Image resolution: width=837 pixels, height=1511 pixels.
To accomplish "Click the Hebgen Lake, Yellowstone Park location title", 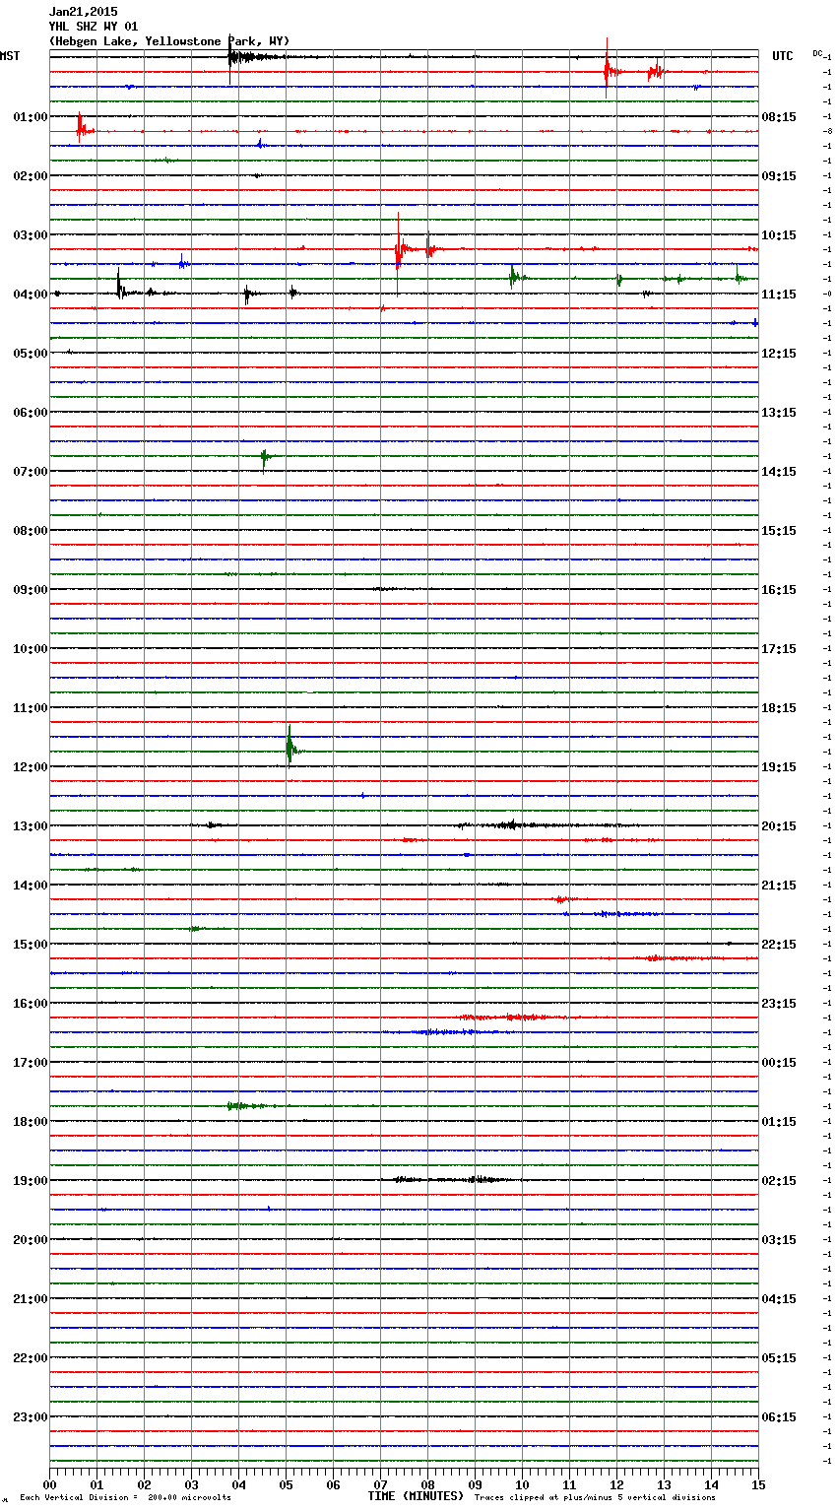I will coord(169,41).
